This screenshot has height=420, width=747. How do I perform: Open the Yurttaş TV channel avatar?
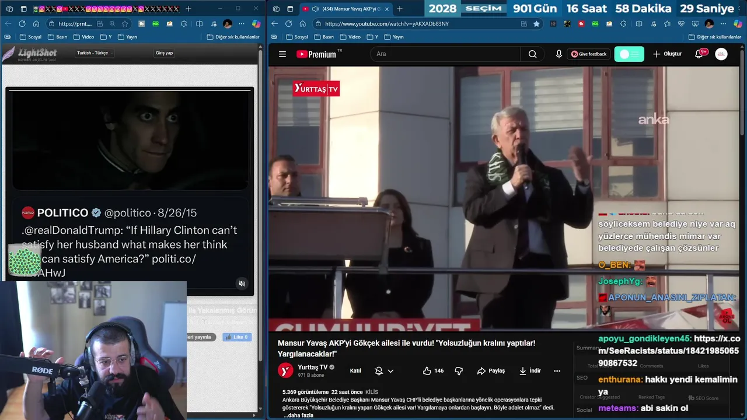coord(285,370)
